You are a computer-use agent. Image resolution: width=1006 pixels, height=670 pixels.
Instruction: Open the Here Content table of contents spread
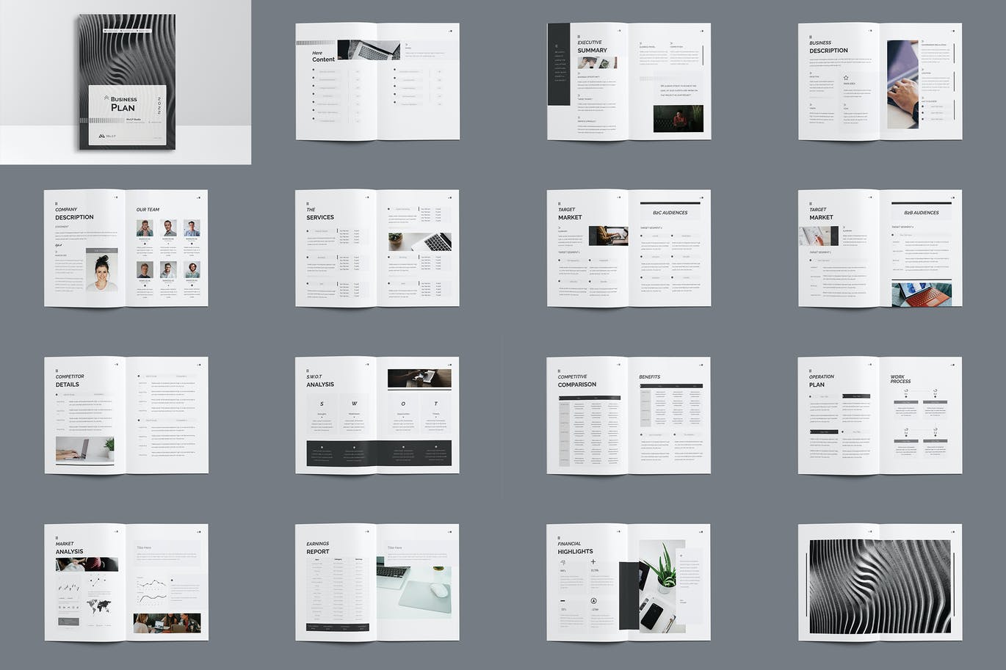[377, 81]
